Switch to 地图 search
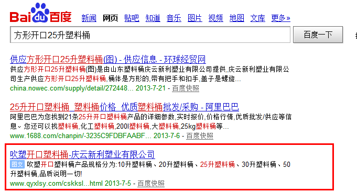This screenshot has width=357, height=192. point(237,18)
